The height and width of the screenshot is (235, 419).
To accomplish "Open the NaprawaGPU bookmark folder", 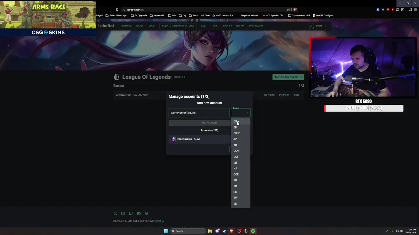I will point(157,15).
